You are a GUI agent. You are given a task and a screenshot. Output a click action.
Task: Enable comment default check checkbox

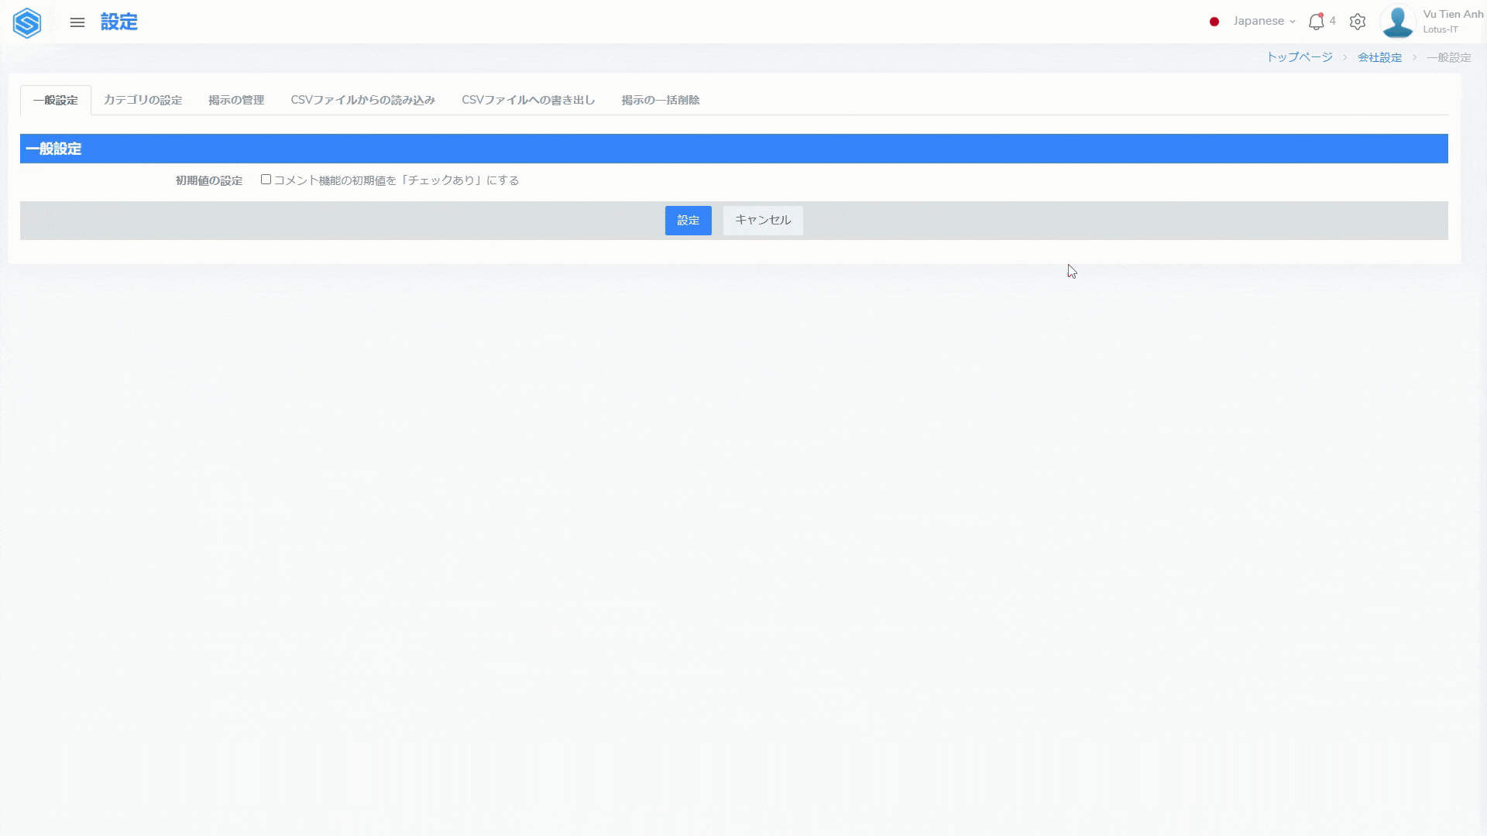pos(266,180)
